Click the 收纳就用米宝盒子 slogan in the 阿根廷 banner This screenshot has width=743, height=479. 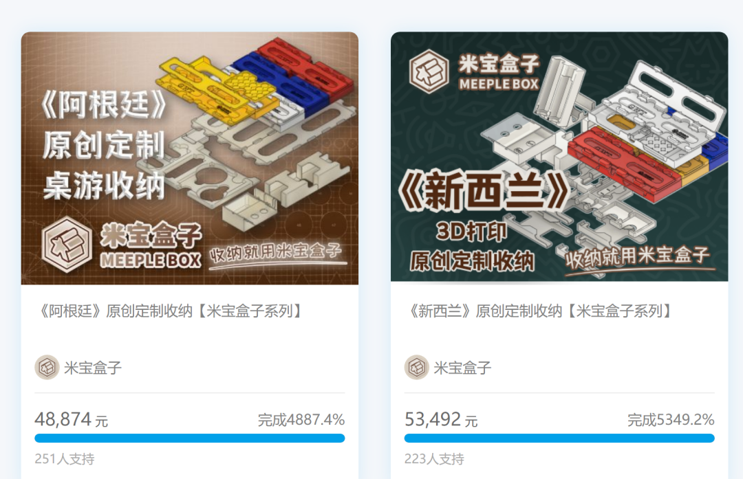pos(276,253)
